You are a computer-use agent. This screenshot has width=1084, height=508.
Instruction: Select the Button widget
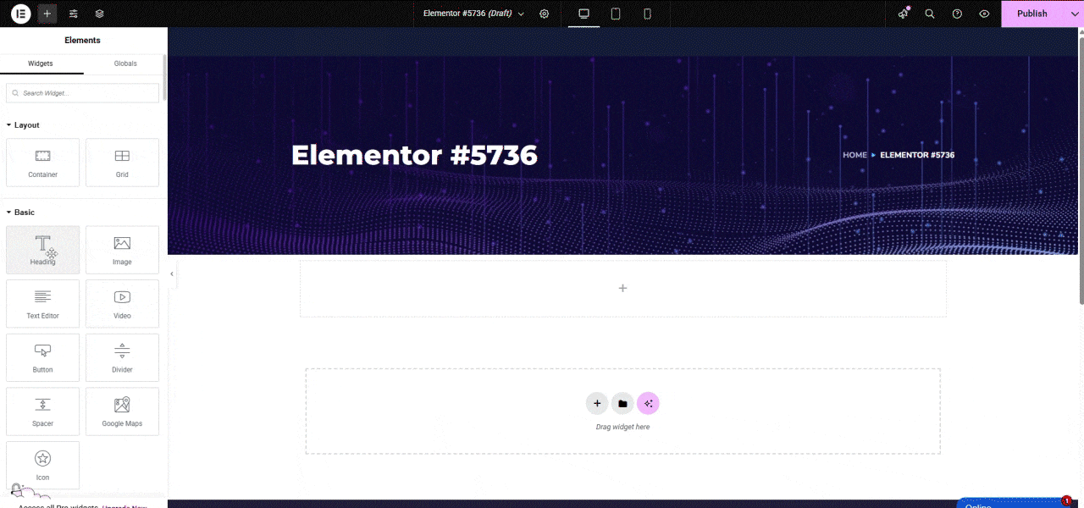(42, 357)
